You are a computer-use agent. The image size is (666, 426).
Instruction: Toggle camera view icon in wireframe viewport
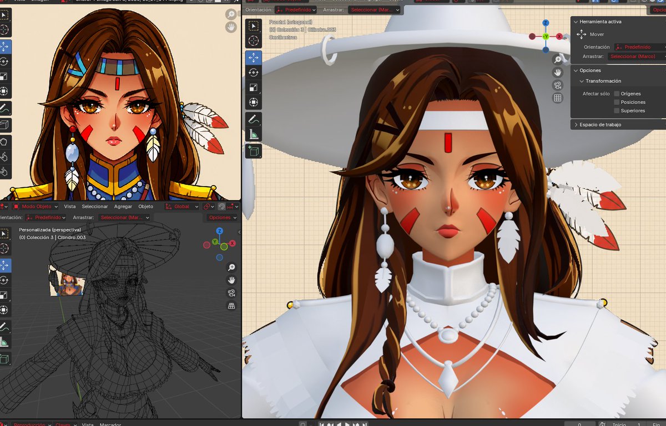pyautogui.click(x=231, y=293)
